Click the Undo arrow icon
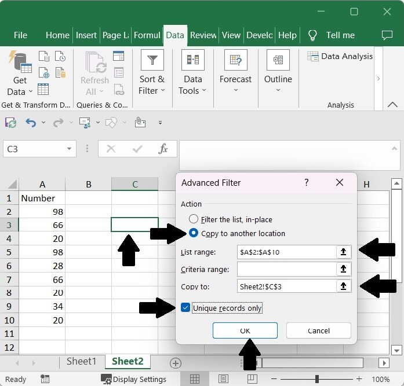404x386 pixels. (x=30, y=123)
